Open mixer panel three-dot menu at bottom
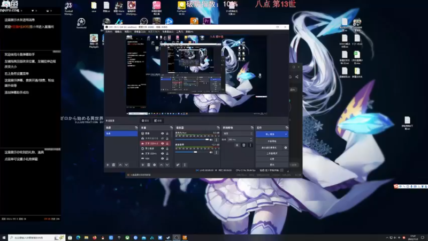This screenshot has height=241, width=428. coord(185,165)
